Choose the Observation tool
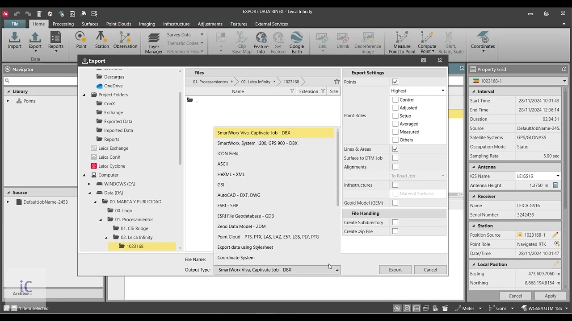572x321 pixels. tap(125, 40)
